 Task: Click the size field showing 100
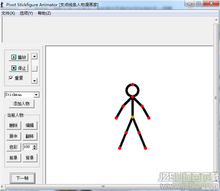coord(27,147)
